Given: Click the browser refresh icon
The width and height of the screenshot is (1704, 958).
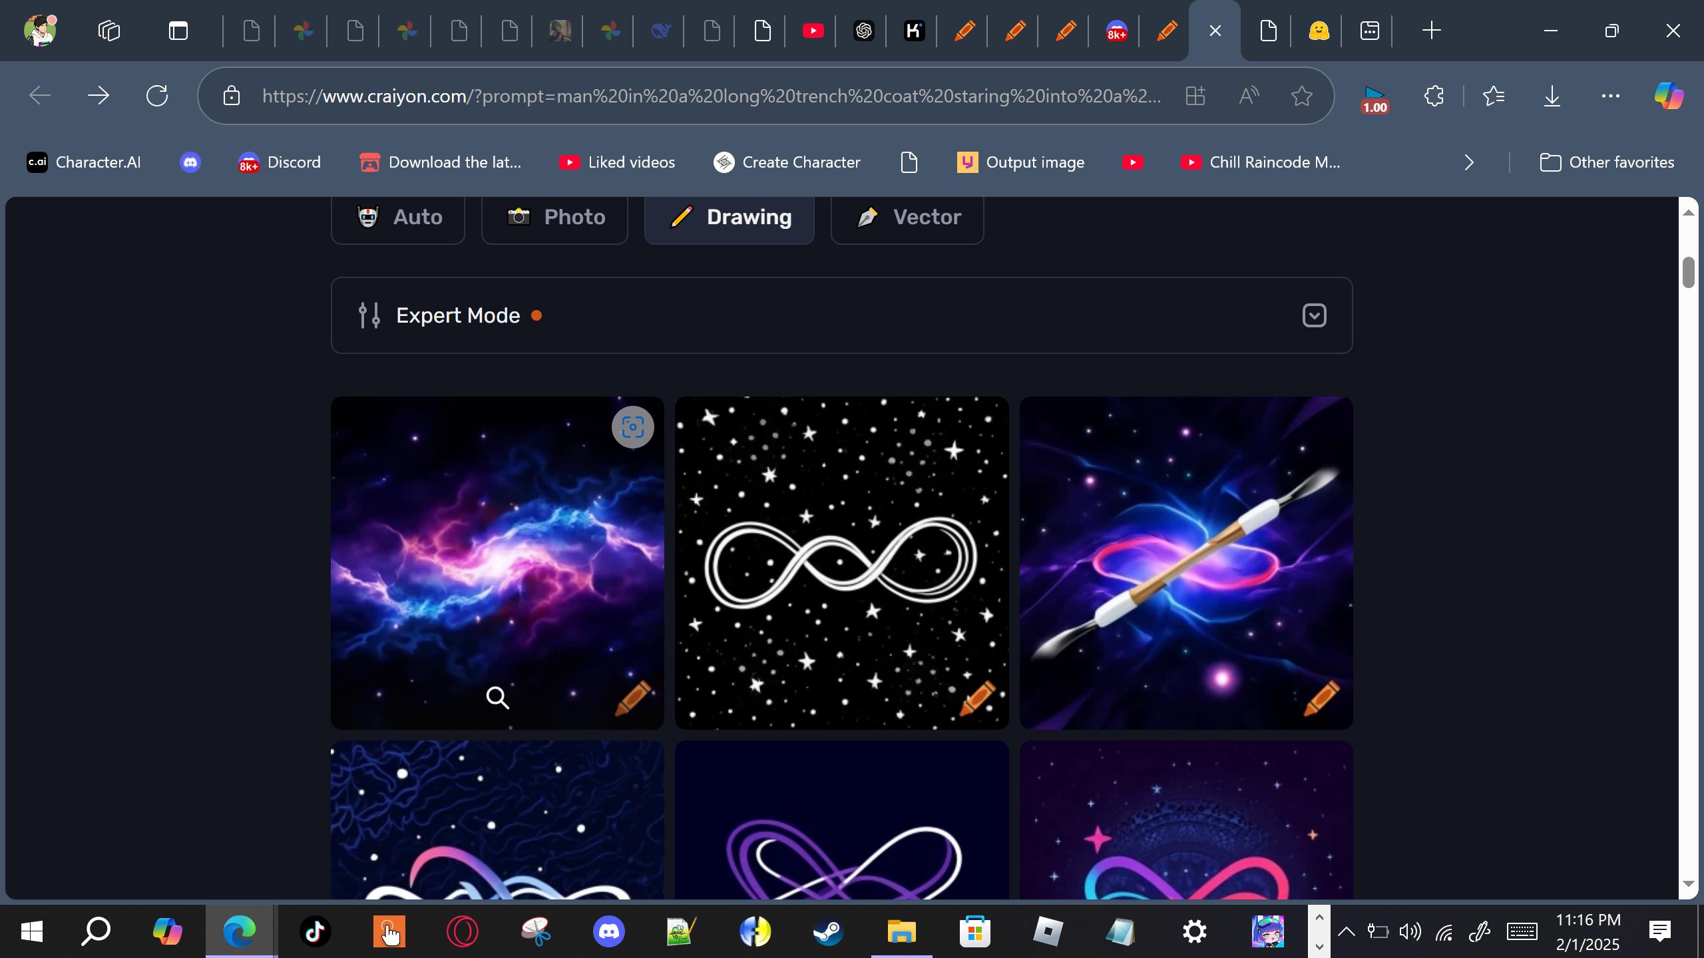Looking at the screenshot, I should tap(157, 96).
